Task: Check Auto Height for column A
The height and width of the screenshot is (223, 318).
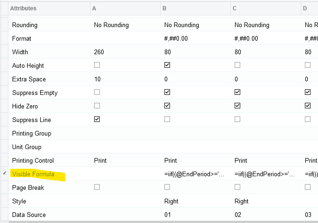Action: 97,65
